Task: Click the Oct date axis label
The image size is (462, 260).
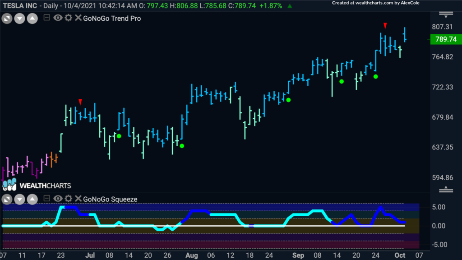Action: tap(400, 255)
